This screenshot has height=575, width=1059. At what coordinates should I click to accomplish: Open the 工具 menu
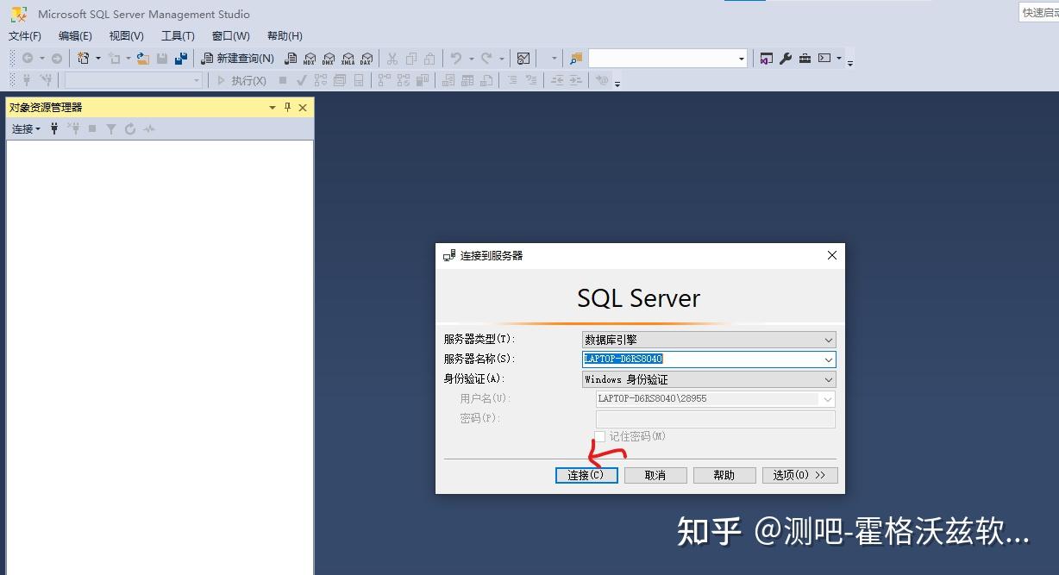coord(177,35)
